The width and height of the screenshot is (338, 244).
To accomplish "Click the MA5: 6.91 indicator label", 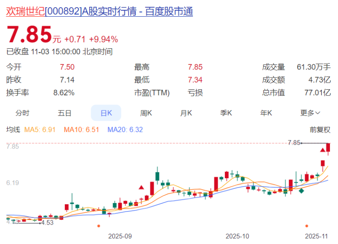I will 40,129.
